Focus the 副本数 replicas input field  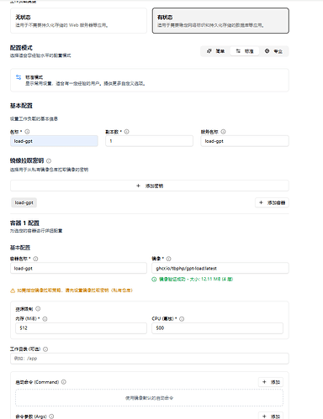click(149, 141)
